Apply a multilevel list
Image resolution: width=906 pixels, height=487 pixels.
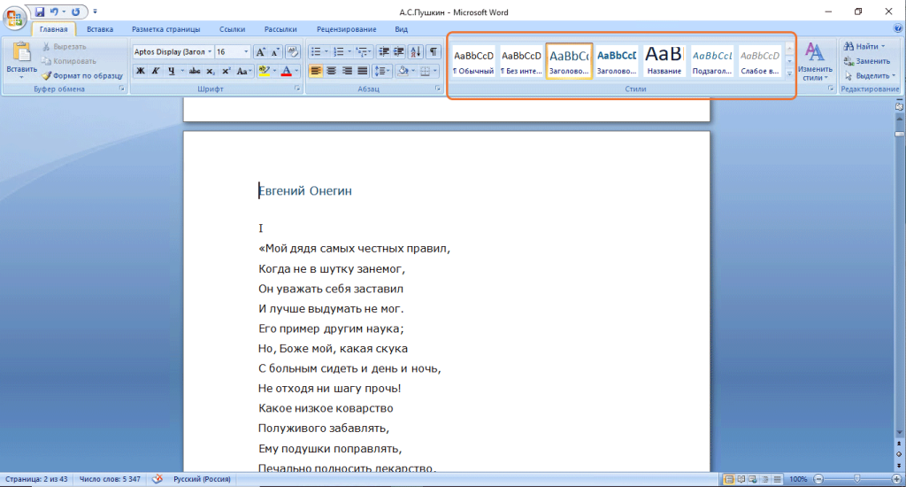362,52
